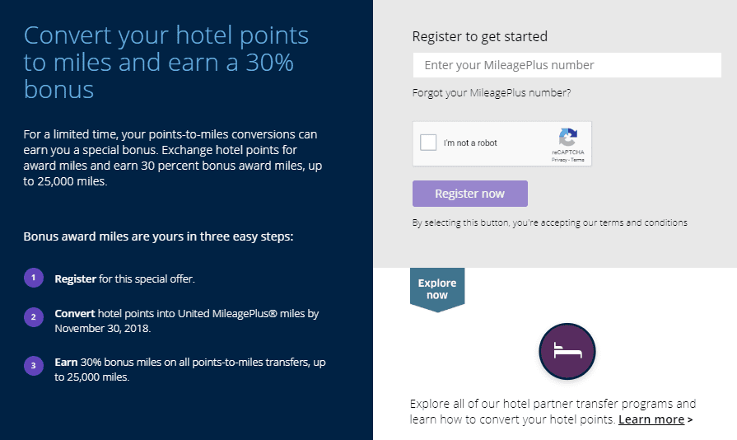Screen dimensions: 737x440
Task: Click the arrow after Learn more
Action: coord(690,420)
